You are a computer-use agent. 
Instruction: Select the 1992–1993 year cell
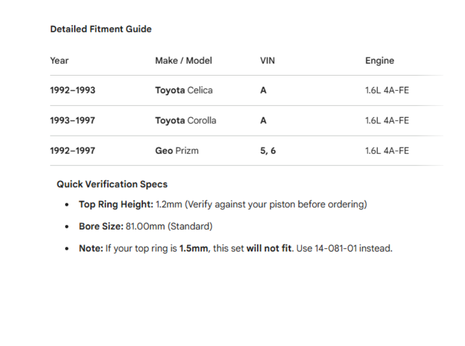[x=73, y=90]
